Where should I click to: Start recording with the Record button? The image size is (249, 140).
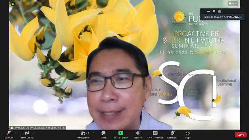click(x=138, y=135)
